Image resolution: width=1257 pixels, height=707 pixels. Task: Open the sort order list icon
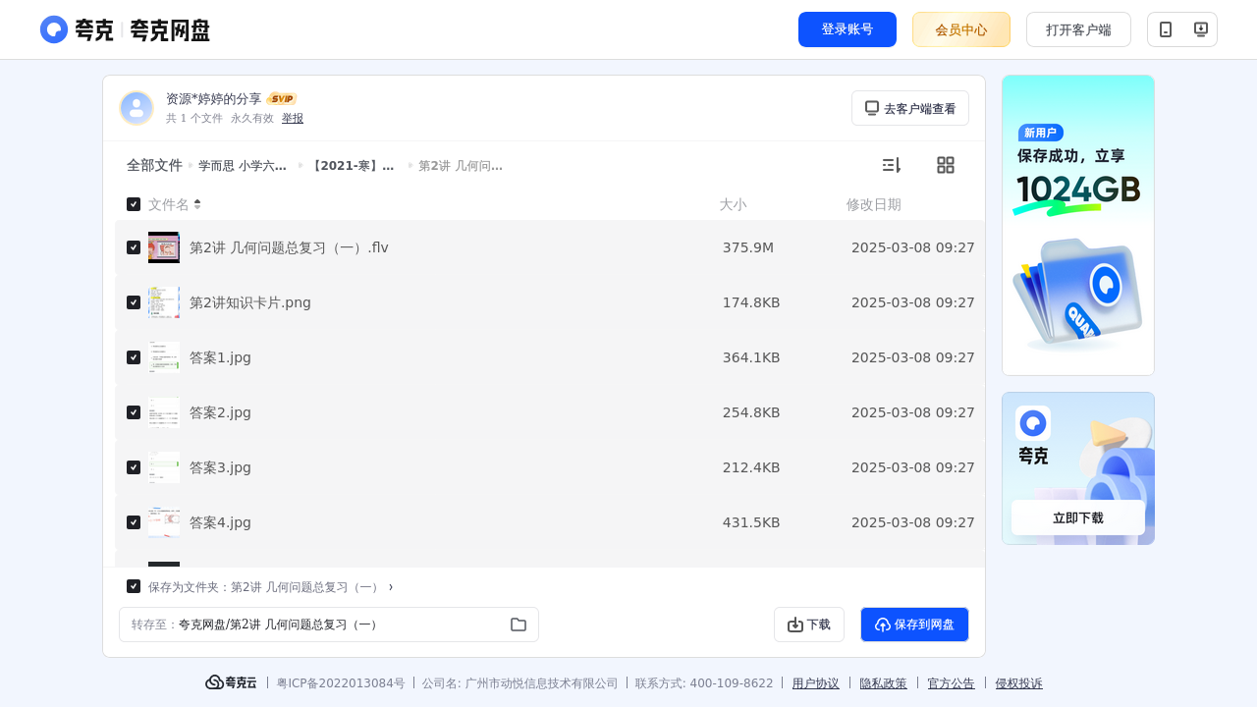tap(891, 165)
